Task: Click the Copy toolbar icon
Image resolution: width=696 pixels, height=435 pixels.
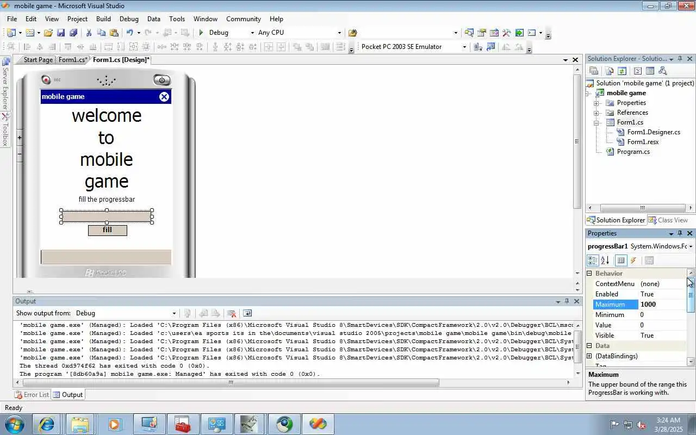Action: (x=101, y=33)
